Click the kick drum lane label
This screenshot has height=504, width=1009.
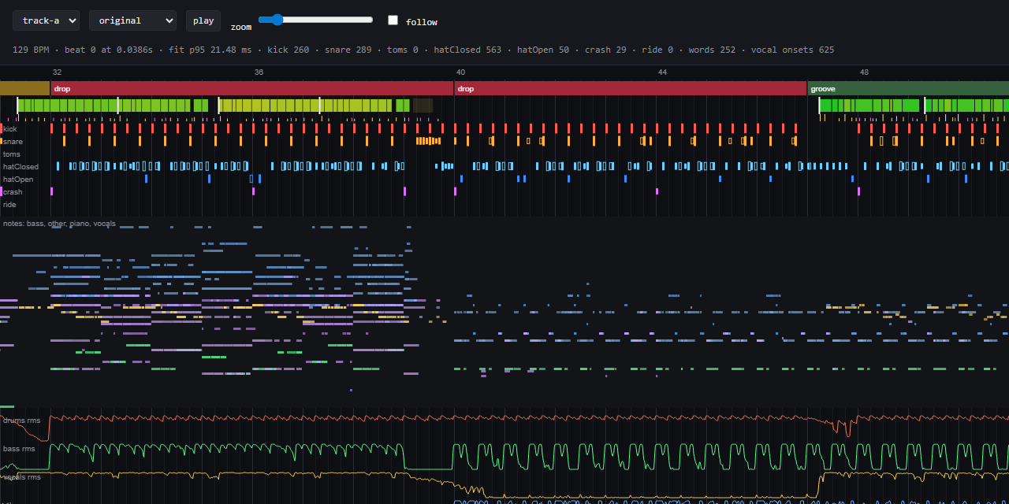click(x=9, y=128)
